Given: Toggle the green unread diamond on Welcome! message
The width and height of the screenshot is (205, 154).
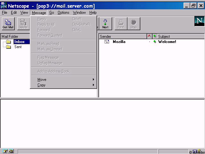Looking at the screenshot, I should tap(155, 42).
